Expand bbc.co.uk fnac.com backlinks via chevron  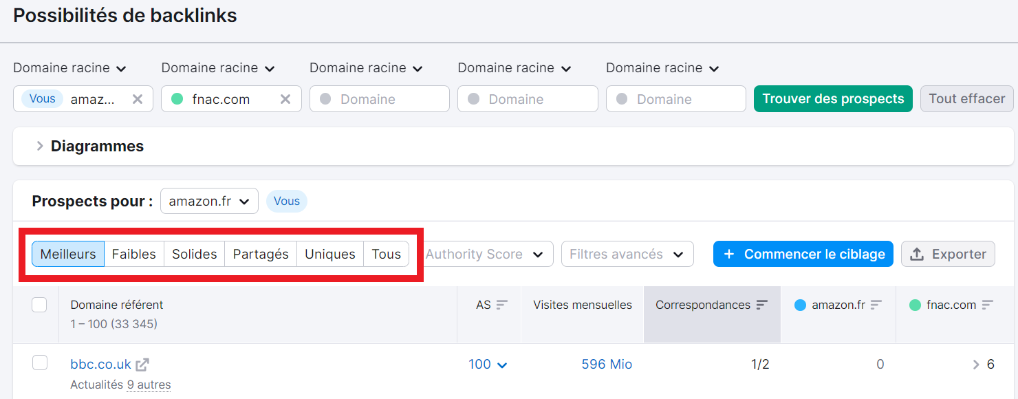976,364
